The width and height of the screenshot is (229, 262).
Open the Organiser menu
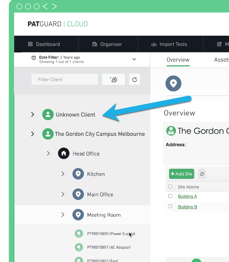click(108, 44)
